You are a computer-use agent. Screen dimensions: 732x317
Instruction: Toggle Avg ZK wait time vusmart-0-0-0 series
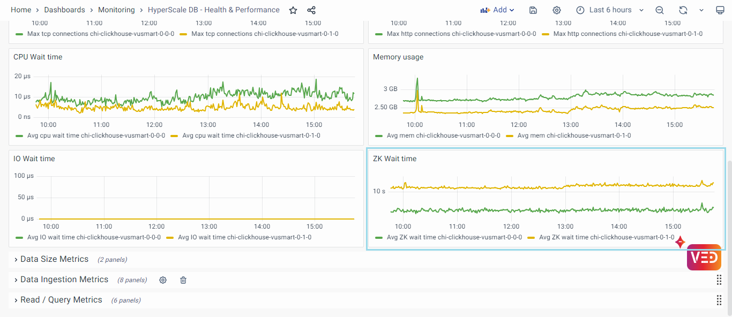coord(454,237)
